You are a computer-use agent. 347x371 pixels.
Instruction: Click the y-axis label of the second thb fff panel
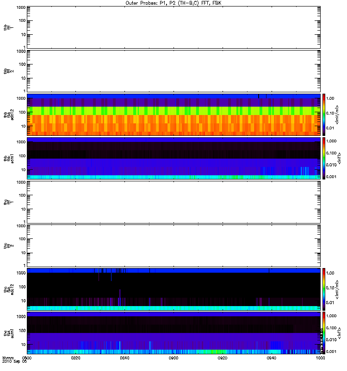[x=9, y=71]
